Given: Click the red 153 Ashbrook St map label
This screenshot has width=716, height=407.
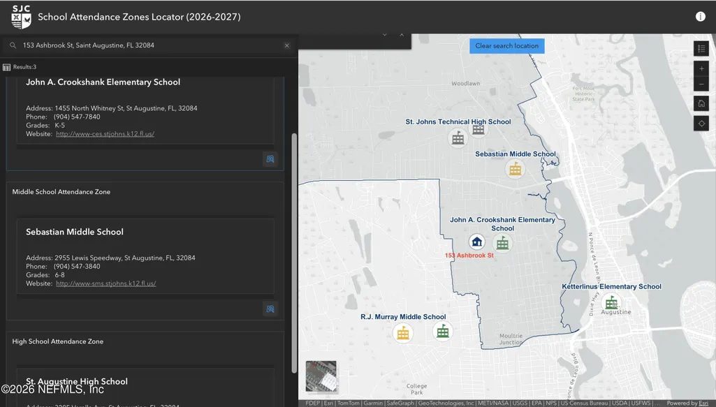Looking at the screenshot, I should (x=469, y=256).
